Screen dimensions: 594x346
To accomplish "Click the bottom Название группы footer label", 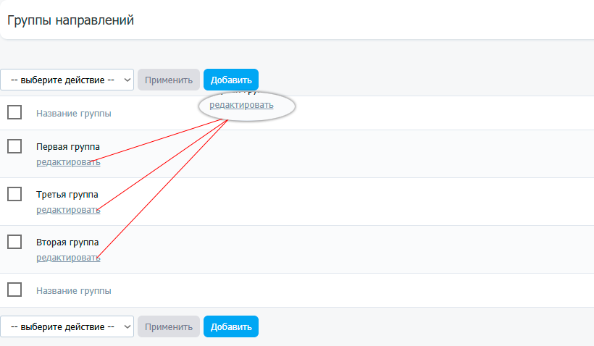I will coord(74,290).
